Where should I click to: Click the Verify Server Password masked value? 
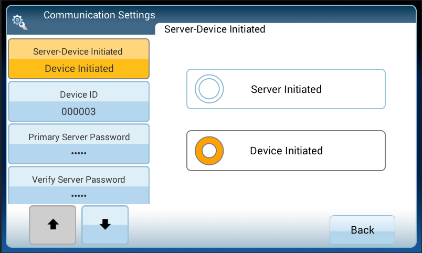point(79,196)
